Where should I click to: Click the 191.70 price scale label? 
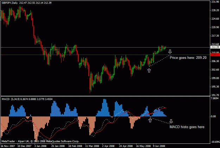215,95
